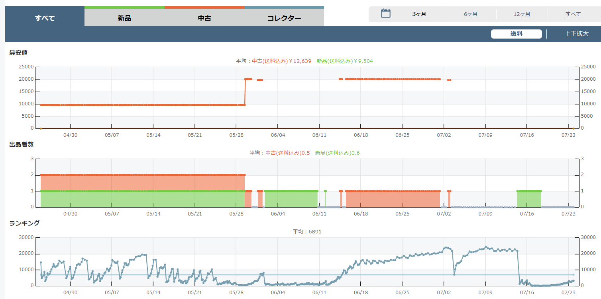Select the 3ヶ月 period option
This screenshot has height=299, width=601.
[x=419, y=14]
